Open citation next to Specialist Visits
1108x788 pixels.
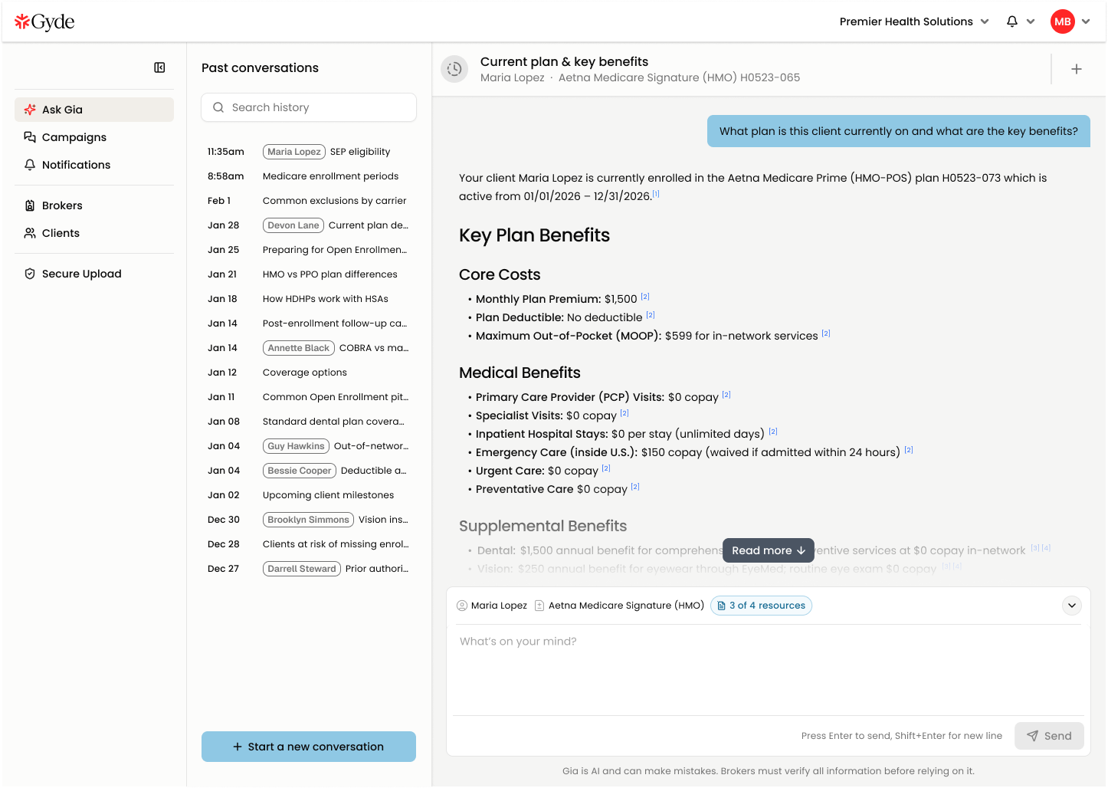click(x=624, y=413)
